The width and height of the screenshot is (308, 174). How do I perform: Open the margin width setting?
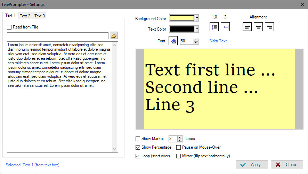[225, 27]
